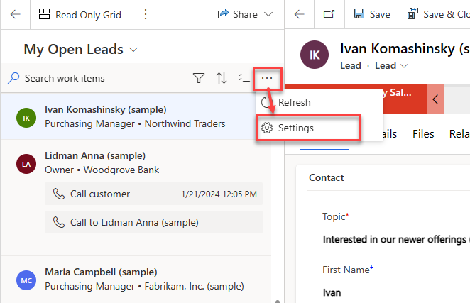
Task: Click the First Name field value Ivan
Action: point(332,292)
